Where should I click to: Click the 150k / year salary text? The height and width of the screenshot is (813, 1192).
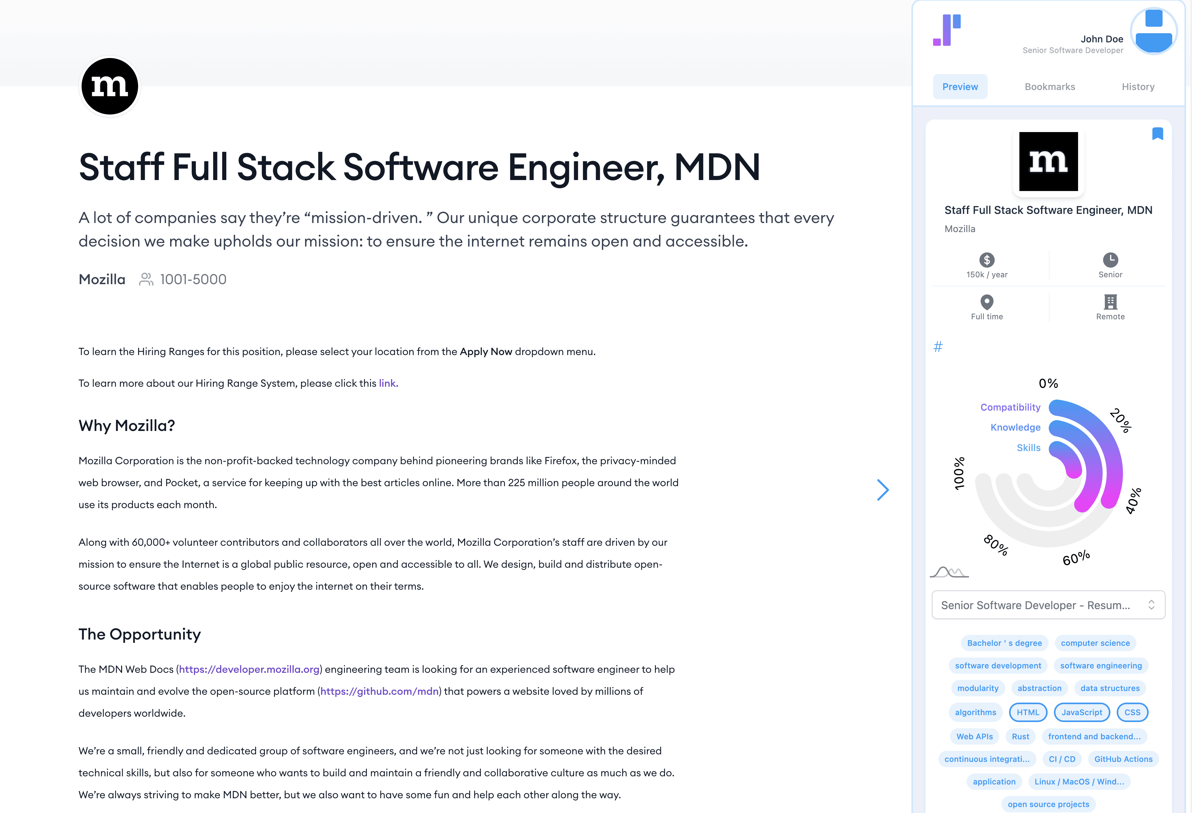987,275
